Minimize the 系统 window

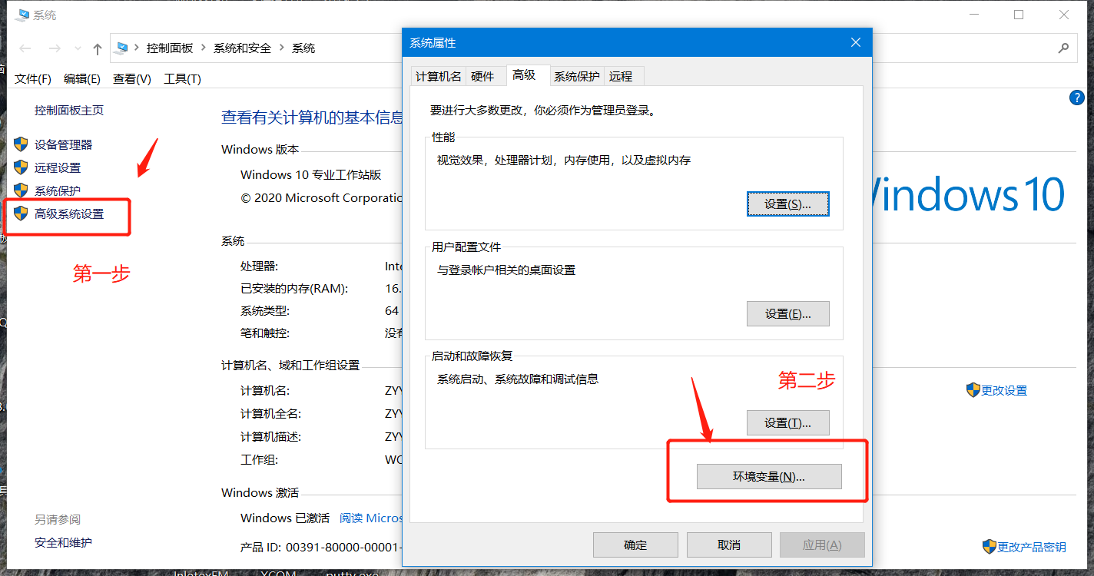(x=973, y=15)
